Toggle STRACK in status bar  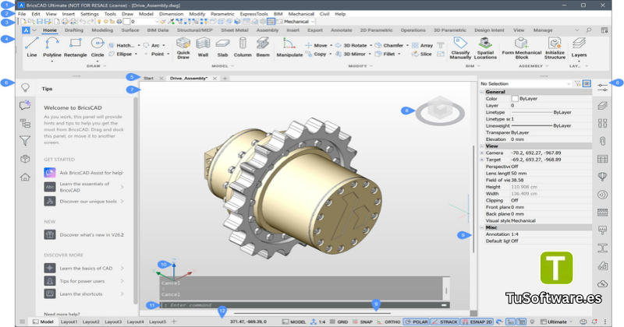click(445, 322)
